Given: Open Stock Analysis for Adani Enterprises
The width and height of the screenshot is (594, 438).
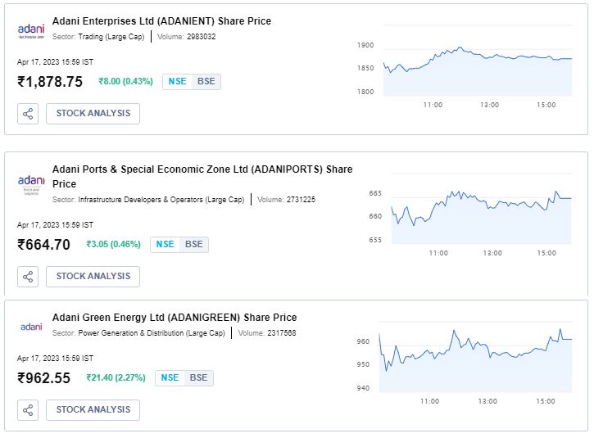Looking at the screenshot, I should coord(93,114).
